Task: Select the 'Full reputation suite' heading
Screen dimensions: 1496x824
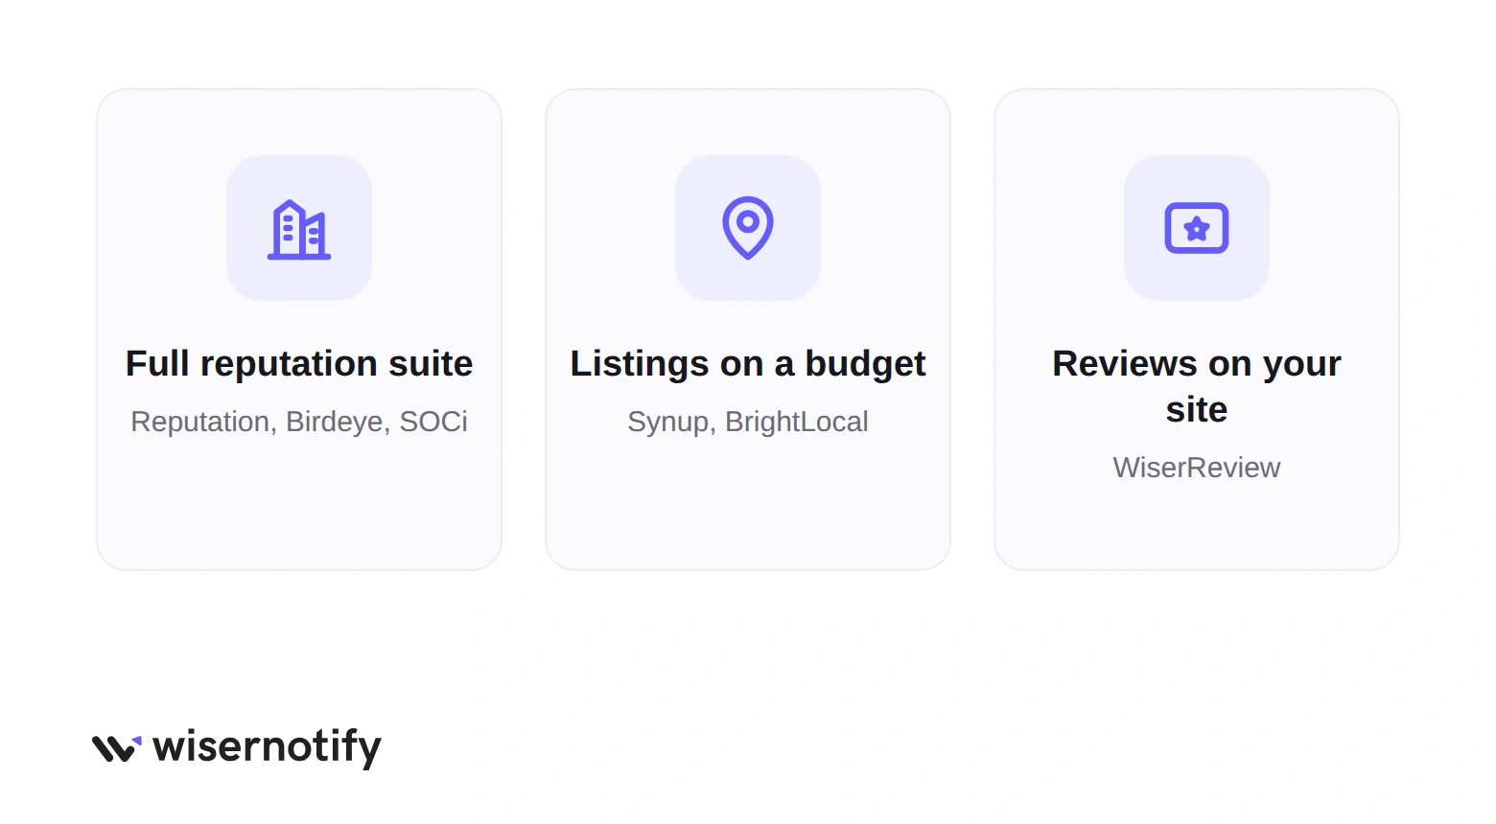Action: pyautogui.click(x=299, y=364)
